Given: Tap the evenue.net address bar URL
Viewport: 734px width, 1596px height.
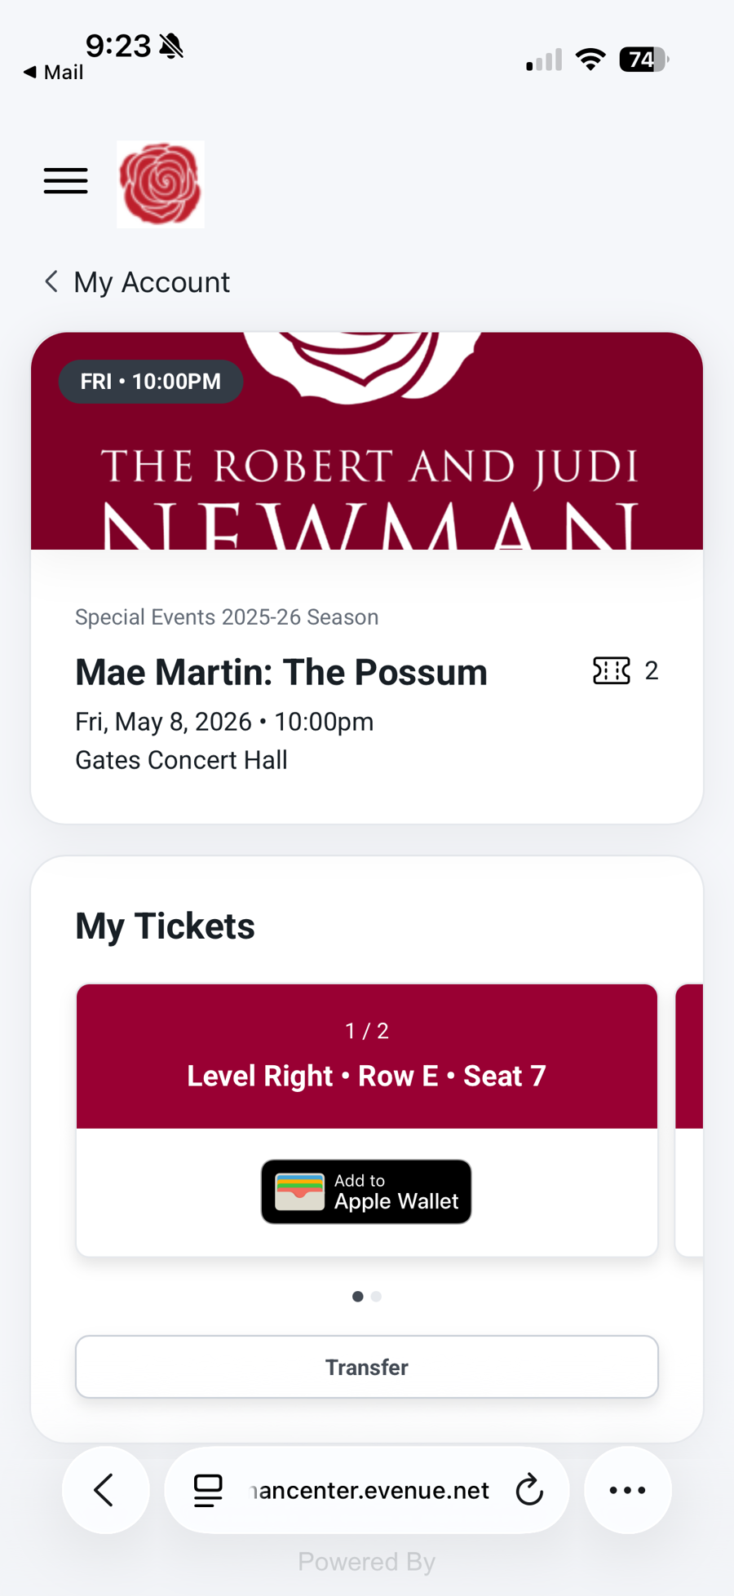Looking at the screenshot, I should coord(369,1490).
